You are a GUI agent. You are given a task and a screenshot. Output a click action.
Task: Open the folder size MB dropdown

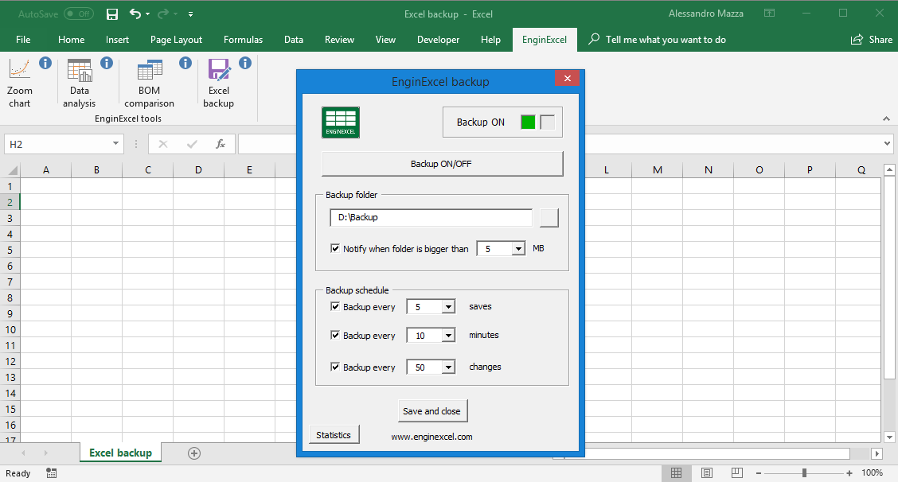coord(517,247)
